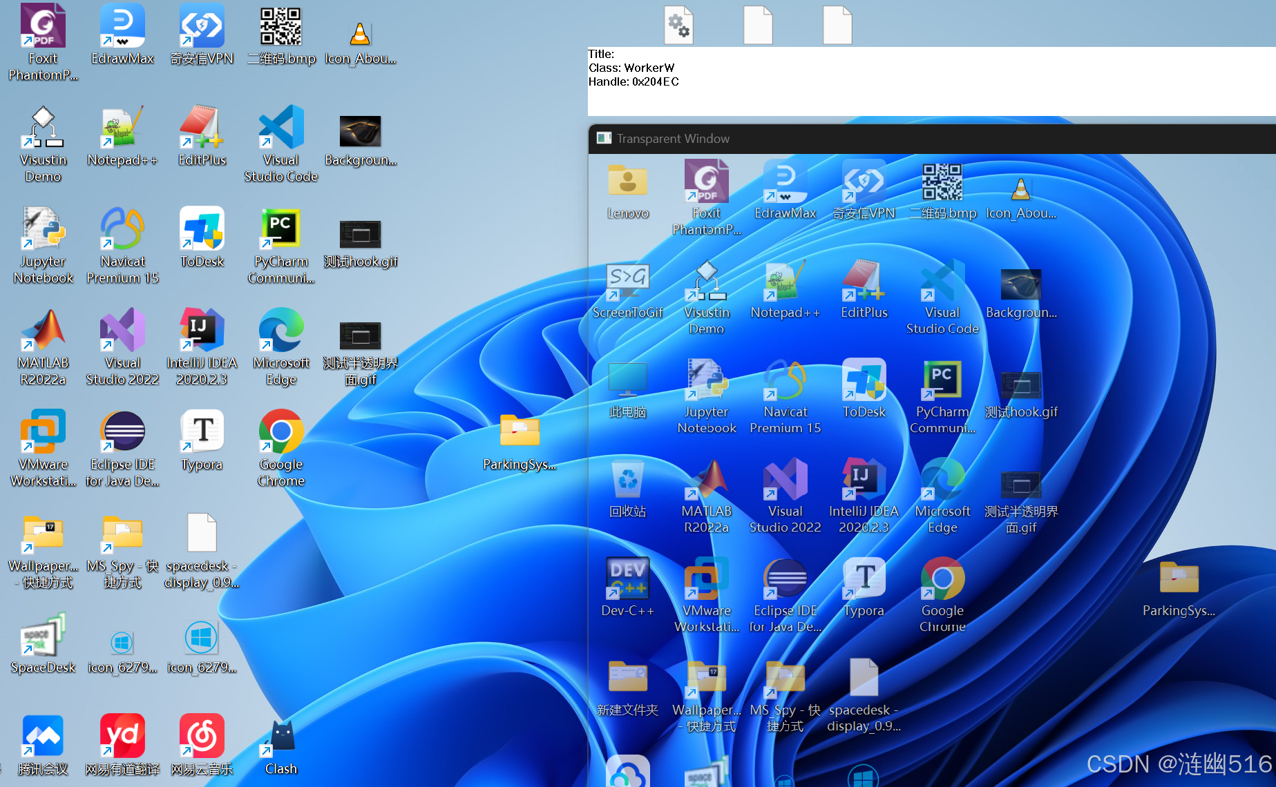The image size is (1276, 787).
Task: Open IntelliJ IDEA in Transparent Window
Action: tap(864, 496)
